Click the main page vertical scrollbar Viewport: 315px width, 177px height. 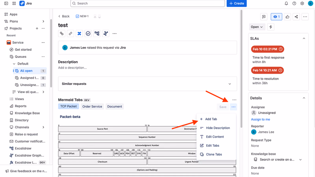click(x=241, y=68)
